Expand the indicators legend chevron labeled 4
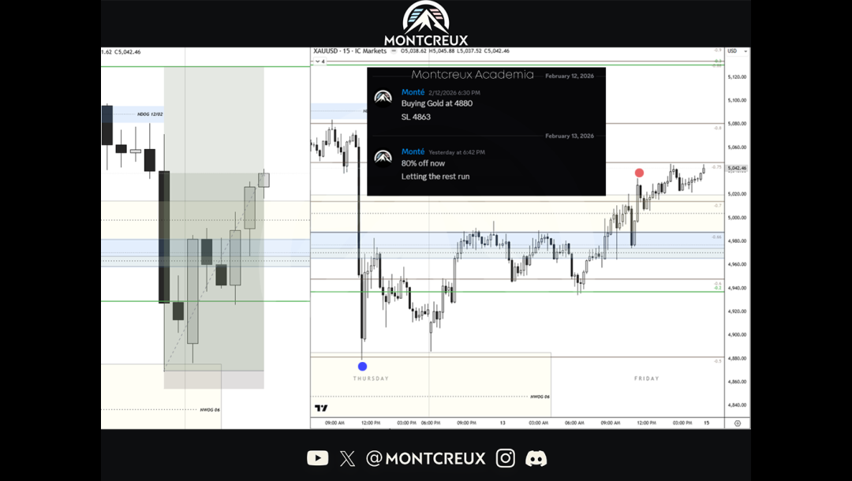The height and width of the screenshot is (481, 852). 319,62
